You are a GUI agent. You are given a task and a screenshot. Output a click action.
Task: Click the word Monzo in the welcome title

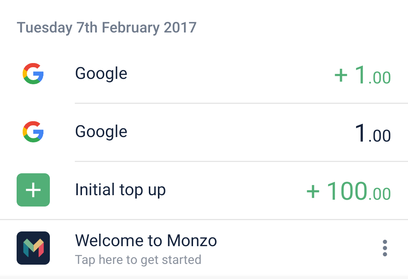(192, 240)
